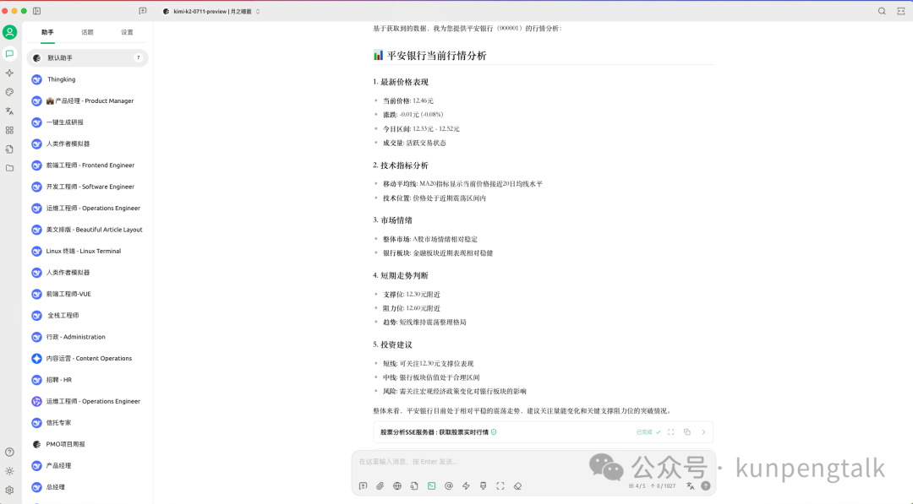Toggle the assistant list panel from title bar
This screenshot has height=504, width=913.
(36, 11)
